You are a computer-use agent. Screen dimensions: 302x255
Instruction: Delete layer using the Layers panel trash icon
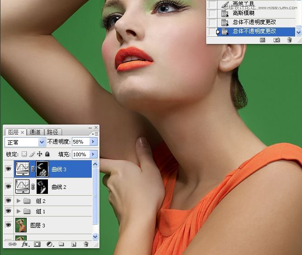point(86,244)
